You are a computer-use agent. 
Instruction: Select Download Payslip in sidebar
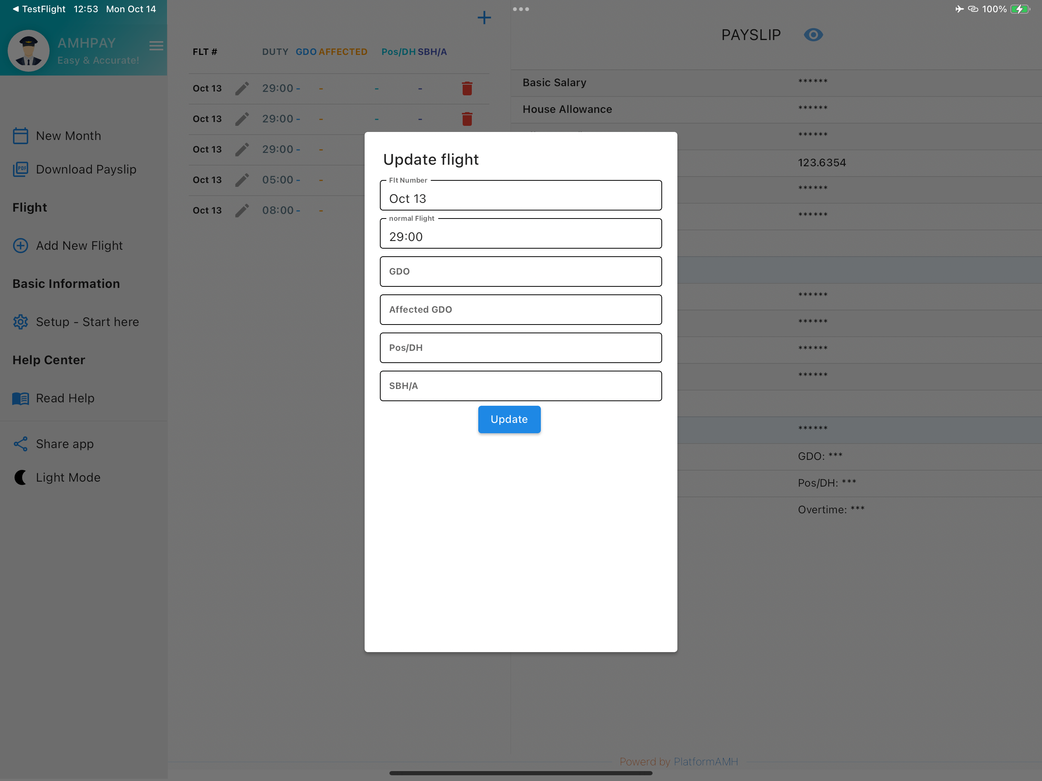click(x=74, y=169)
